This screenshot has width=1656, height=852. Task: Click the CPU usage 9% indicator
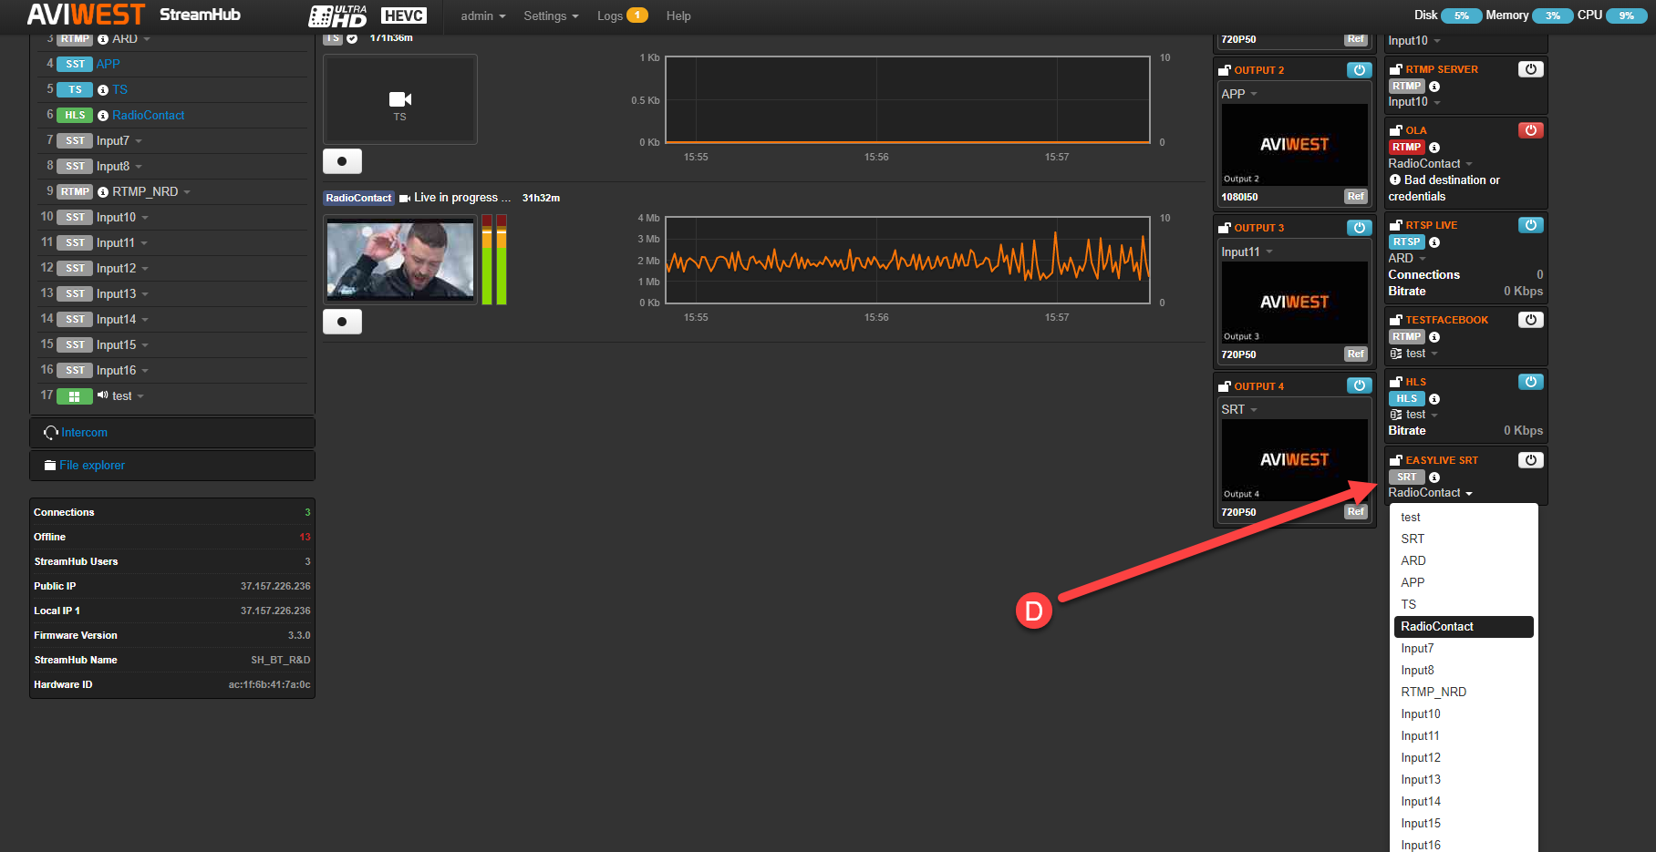pyautogui.click(x=1626, y=15)
